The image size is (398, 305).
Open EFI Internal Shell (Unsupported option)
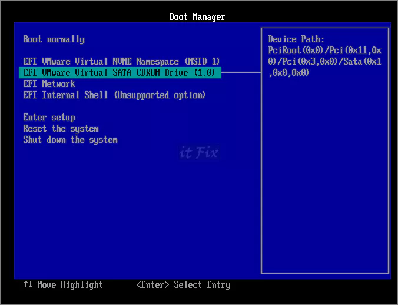[114, 95]
